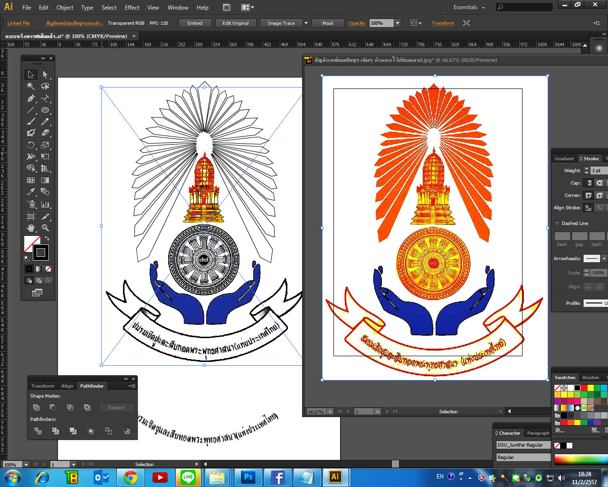Select the Eyedropper tool
The width and height of the screenshot is (608, 487).
click(31, 192)
